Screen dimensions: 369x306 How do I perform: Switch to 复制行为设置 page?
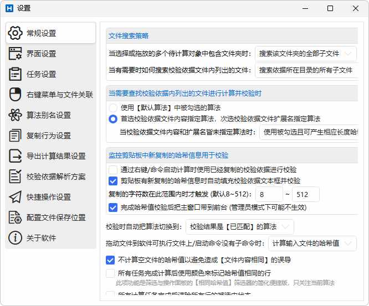pos(49,136)
